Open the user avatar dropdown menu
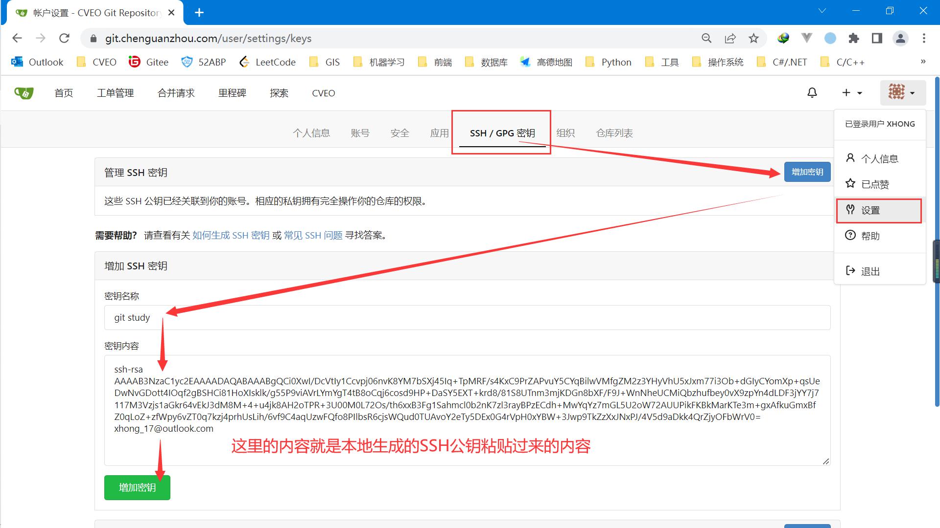The width and height of the screenshot is (940, 528). pos(902,92)
